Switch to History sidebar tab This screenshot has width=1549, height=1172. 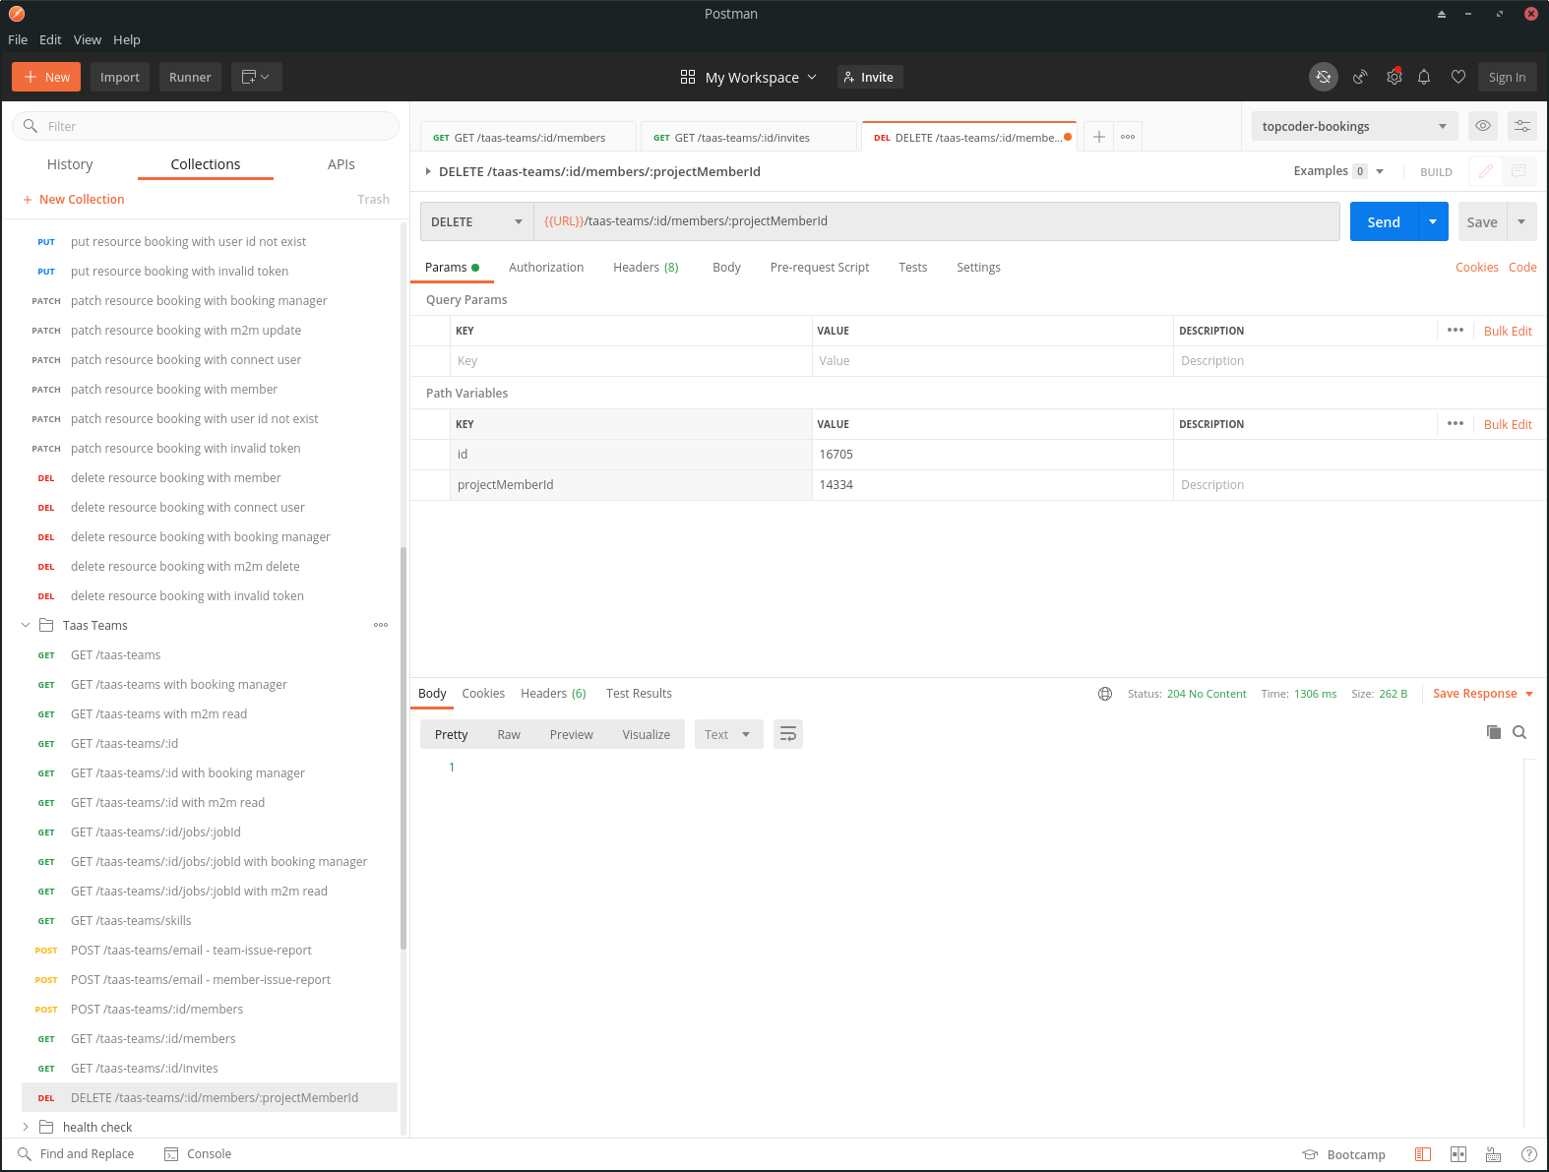[70, 164]
